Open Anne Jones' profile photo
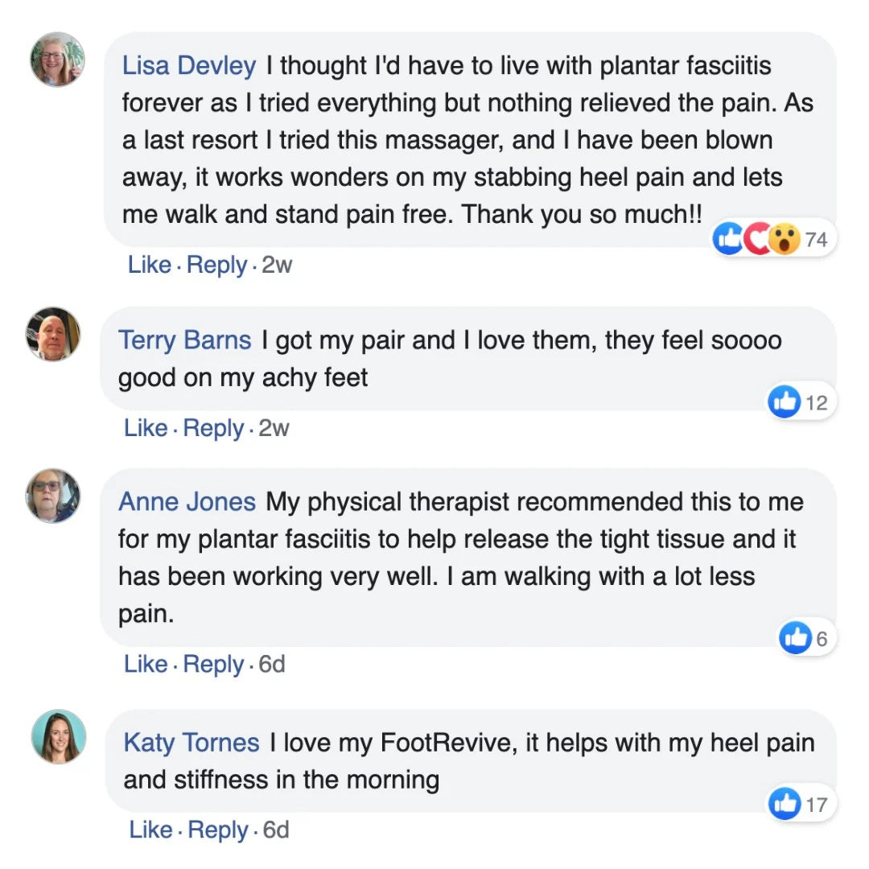The image size is (869, 869). point(53,496)
